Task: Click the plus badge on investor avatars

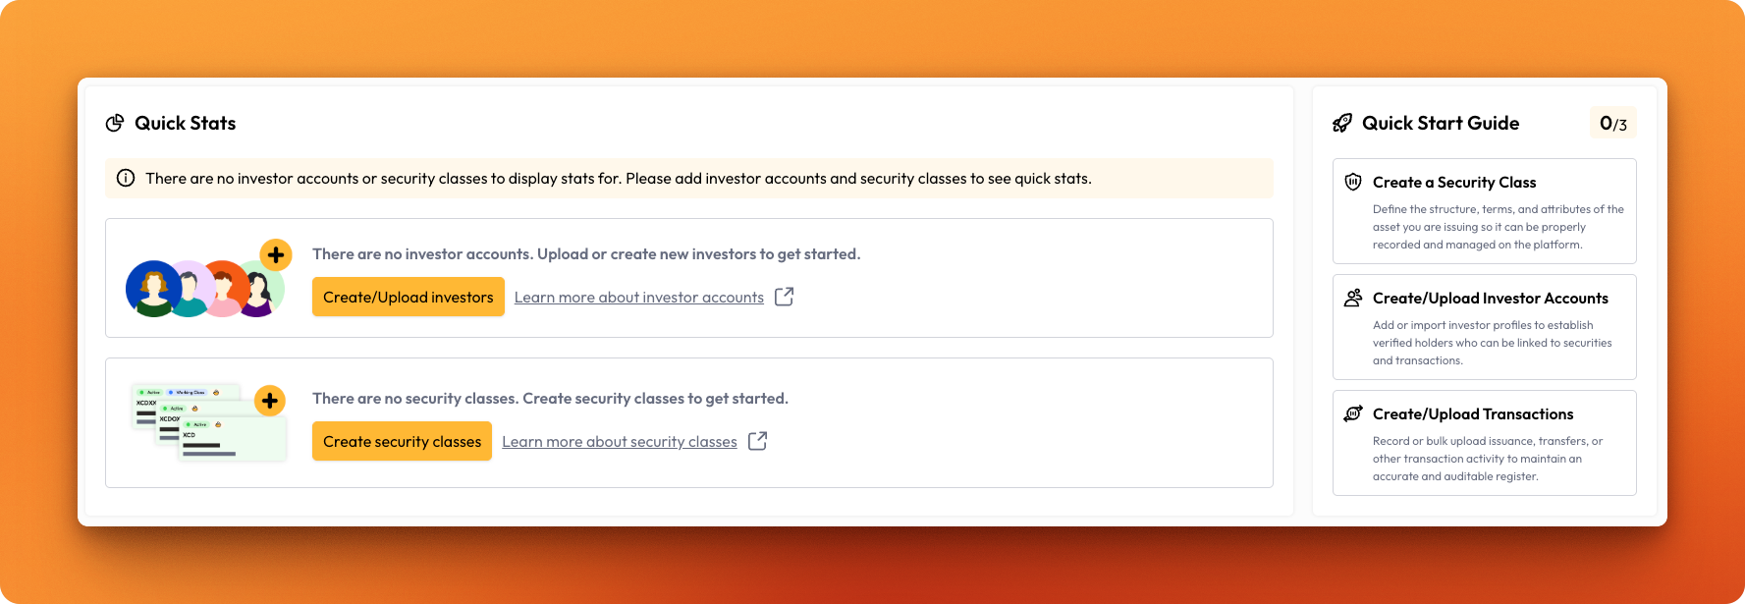Action: pos(276,255)
